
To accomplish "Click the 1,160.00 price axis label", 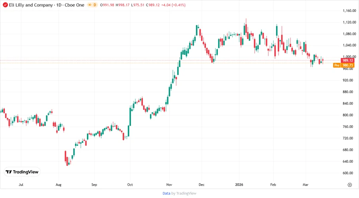I will coord(349,11).
